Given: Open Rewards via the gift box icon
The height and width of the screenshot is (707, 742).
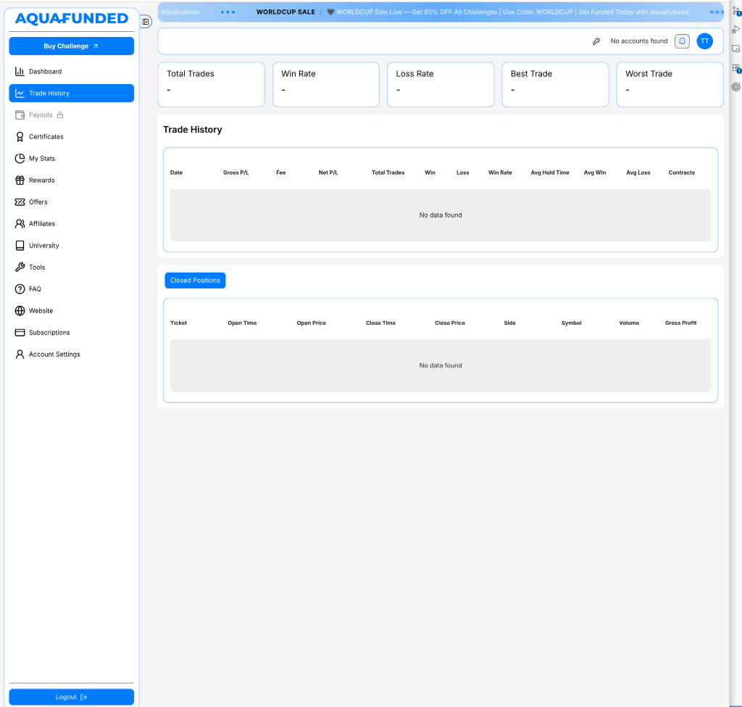Looking at the screenshot, I should point(20,181).
